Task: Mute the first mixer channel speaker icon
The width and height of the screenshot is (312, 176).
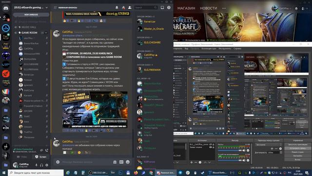Action: point(244,150)
